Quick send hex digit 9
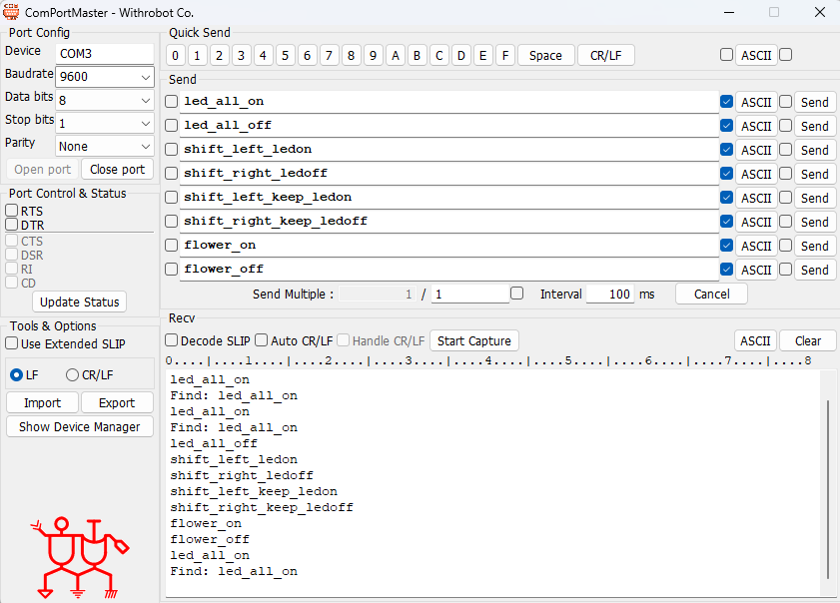840x603 pixels. tap(373, 55)
